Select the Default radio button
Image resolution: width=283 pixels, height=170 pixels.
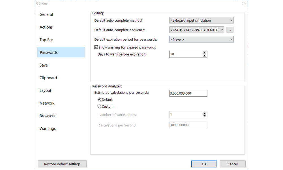pyautogui.click(x=105, y=99)
